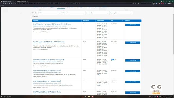Screen dimensions: 174x98
Task: Expand the Operating System dropdown
Action: 121,13
